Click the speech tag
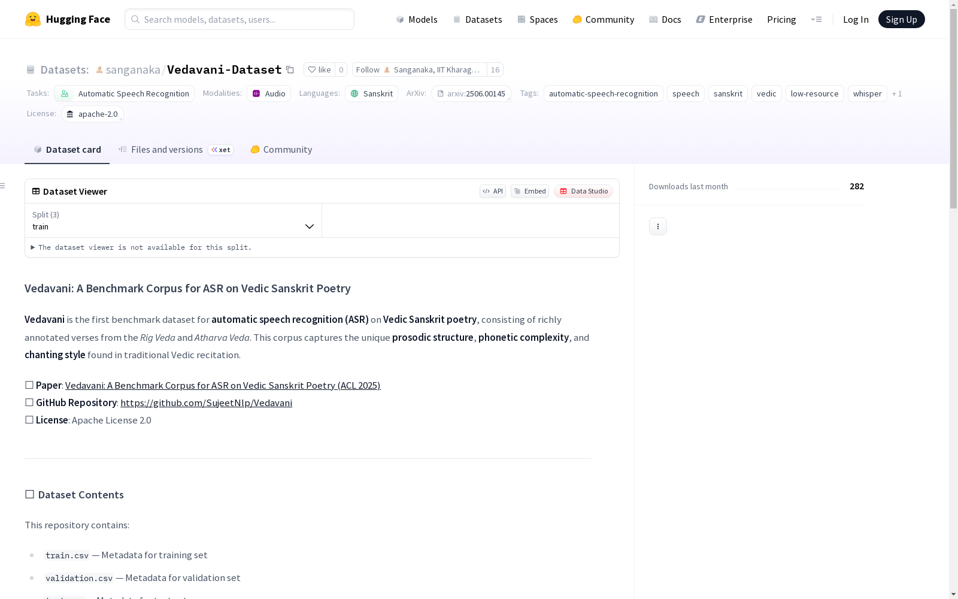This screenshot has height=599, width=958. pos(686,93)
